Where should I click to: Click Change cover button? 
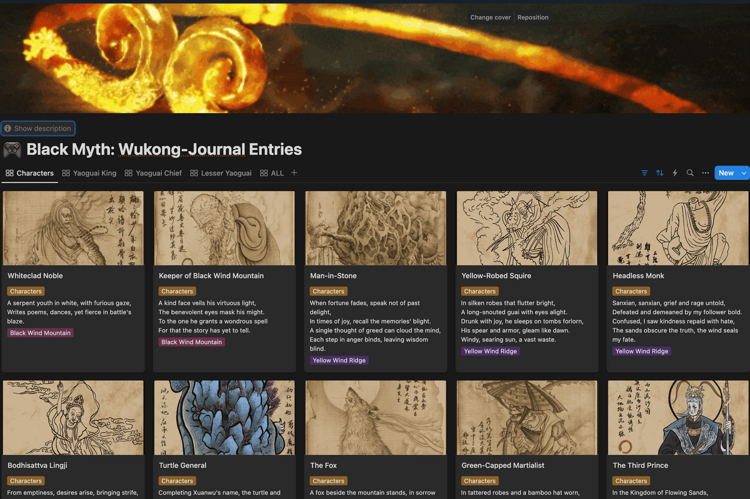pos(491,17)
